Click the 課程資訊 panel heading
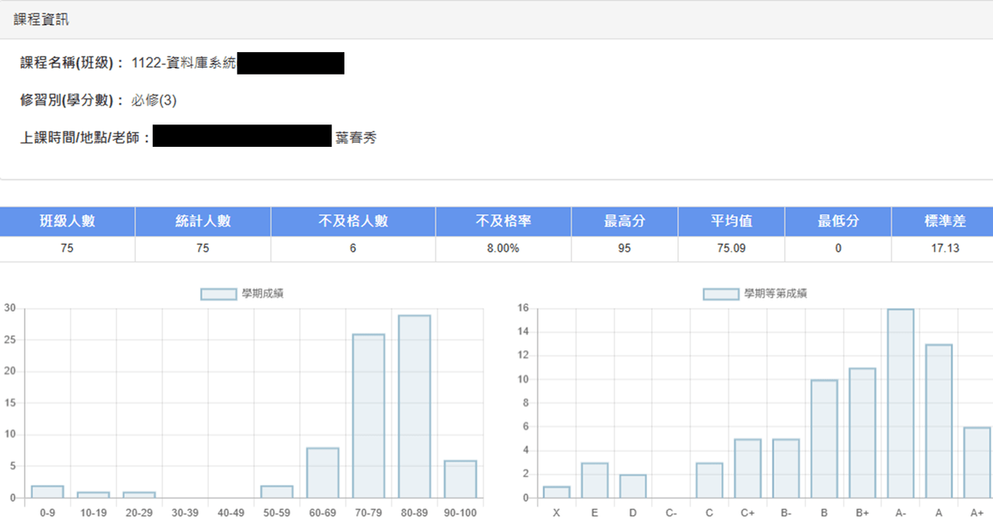 (x=41, y=20)
